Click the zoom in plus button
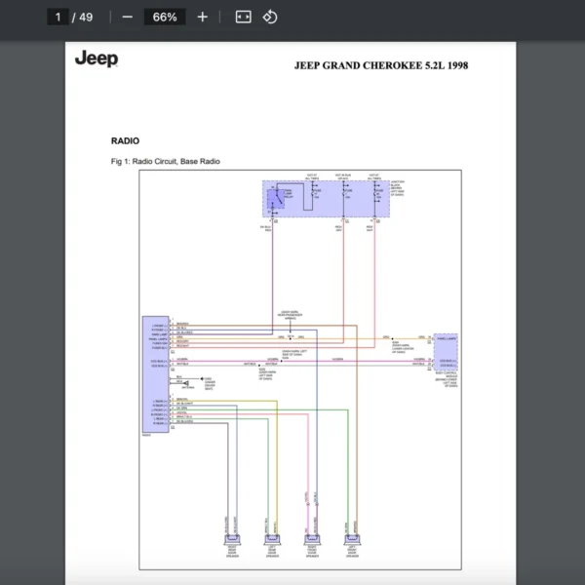The image size is (585, 585). pyautogui.click(x=202, y=17)
